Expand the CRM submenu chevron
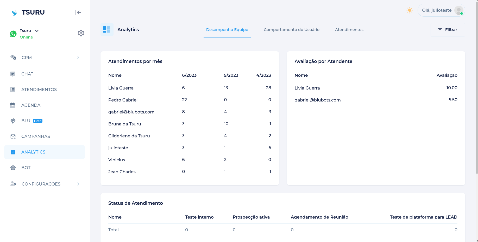478x242 pixels. (x=78, y=58)
